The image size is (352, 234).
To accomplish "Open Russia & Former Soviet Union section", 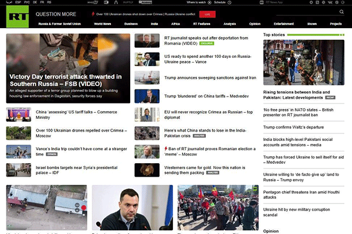I will [59, 24].
